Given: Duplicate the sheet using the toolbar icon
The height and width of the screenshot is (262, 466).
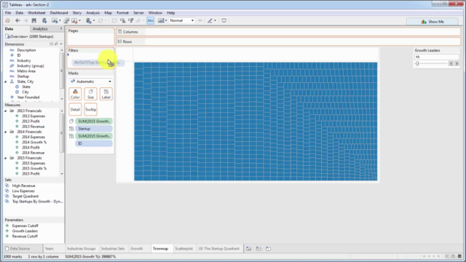Looking at the screenshot, I should tap(66, 20).
